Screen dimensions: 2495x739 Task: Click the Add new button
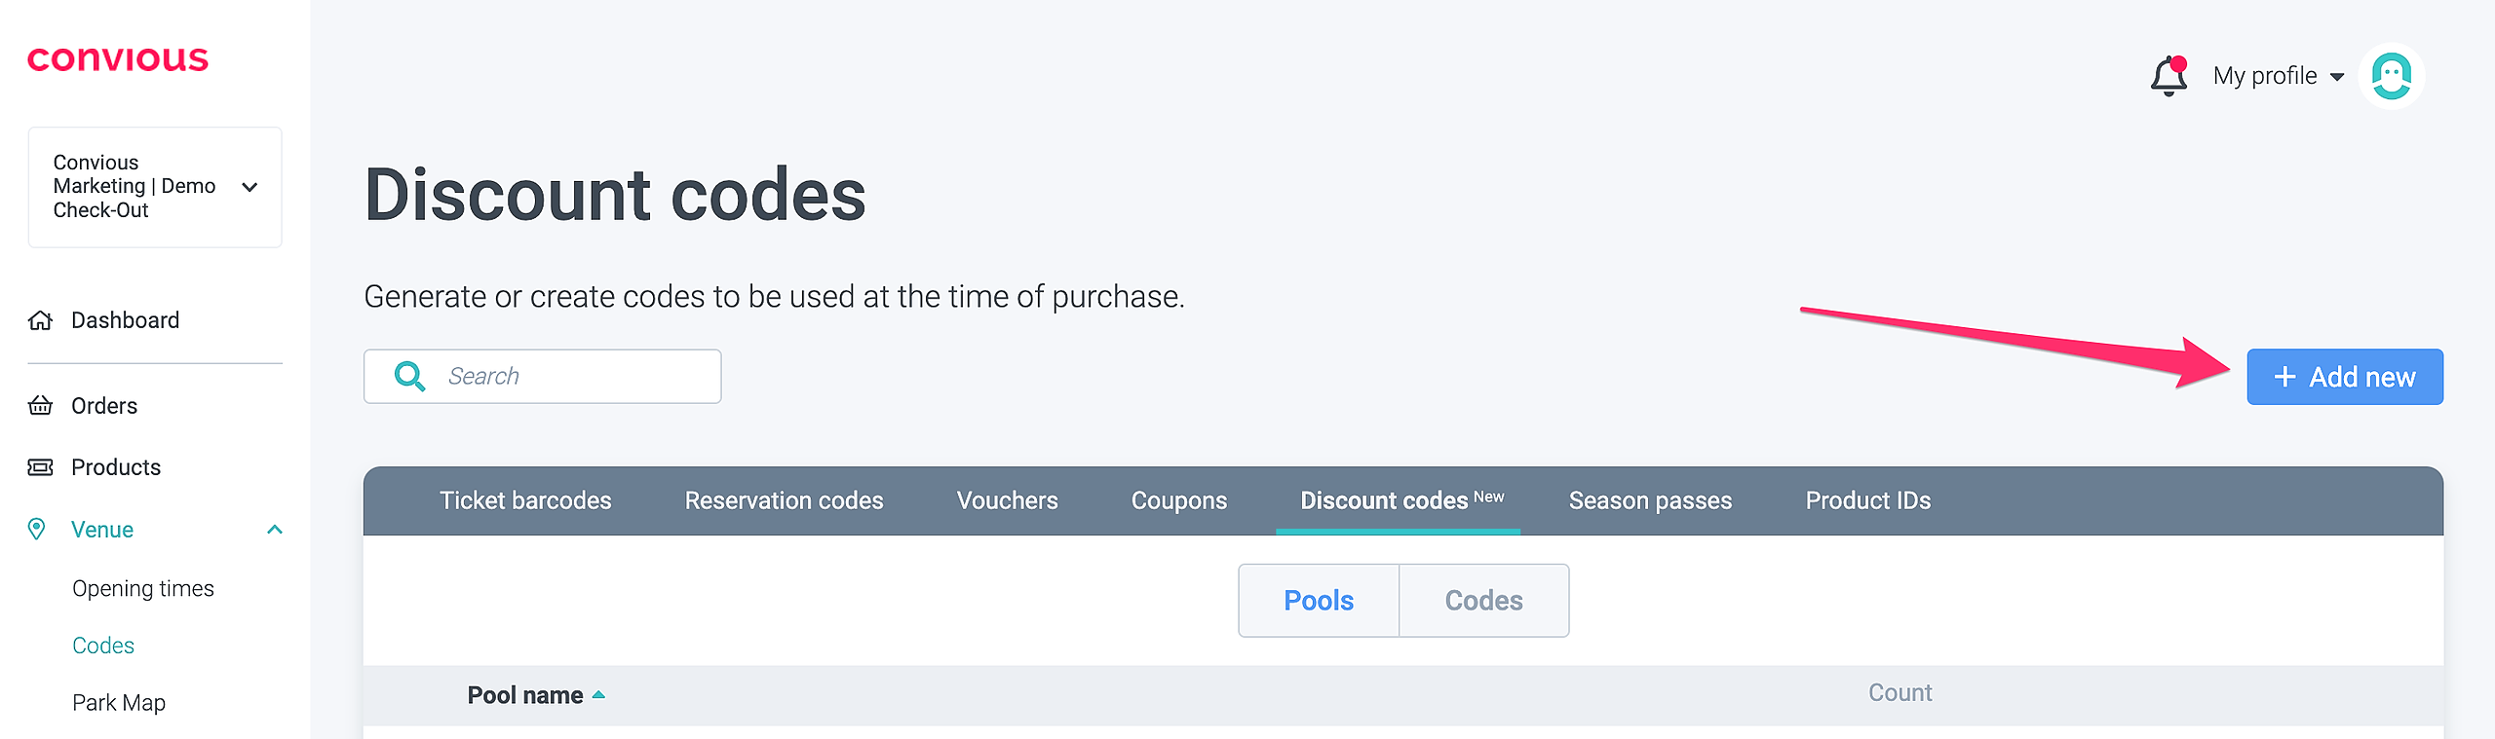(x=2344, y=377)
